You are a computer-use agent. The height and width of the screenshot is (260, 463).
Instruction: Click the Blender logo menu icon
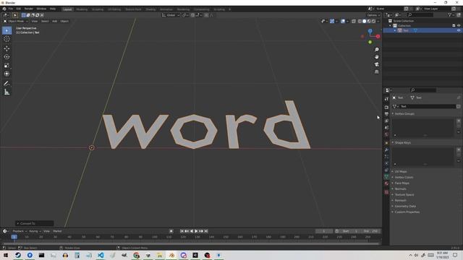click(x=4, y=9)
